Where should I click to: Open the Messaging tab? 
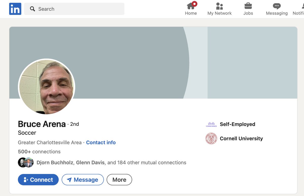click(277, 9)
